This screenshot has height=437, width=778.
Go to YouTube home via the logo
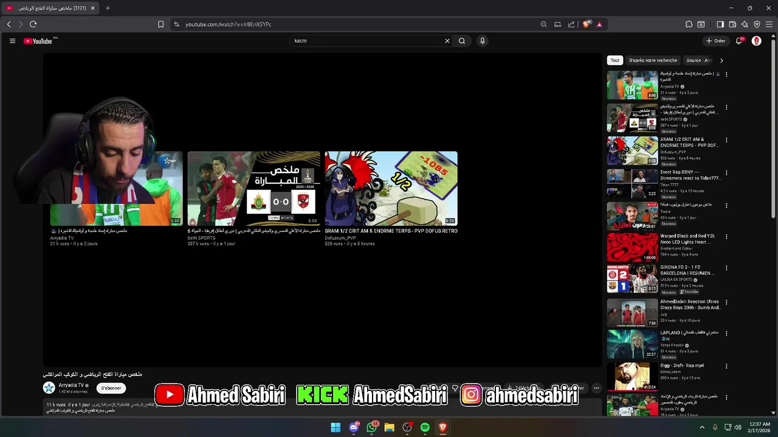(x=38, y=41)
